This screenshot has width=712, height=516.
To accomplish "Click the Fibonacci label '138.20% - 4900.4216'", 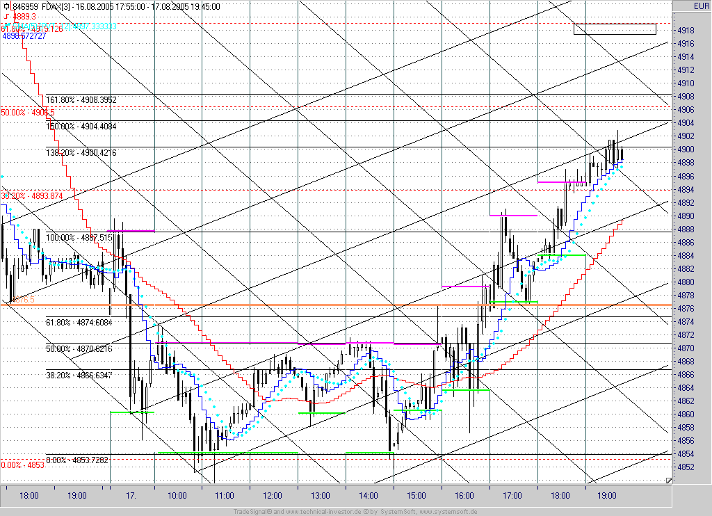I will pos(81,152).
